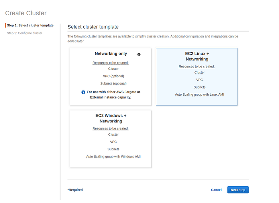Click Resources to be created in Networking only
279x203 pixels.
tap(110, 63)
